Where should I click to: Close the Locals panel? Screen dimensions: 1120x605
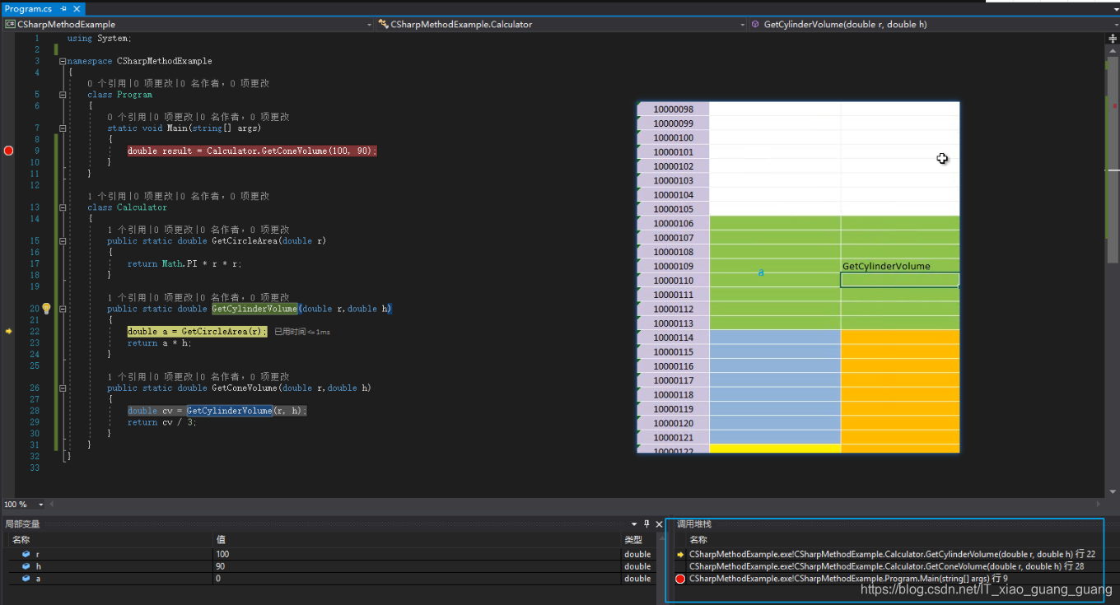click(659, 524)
